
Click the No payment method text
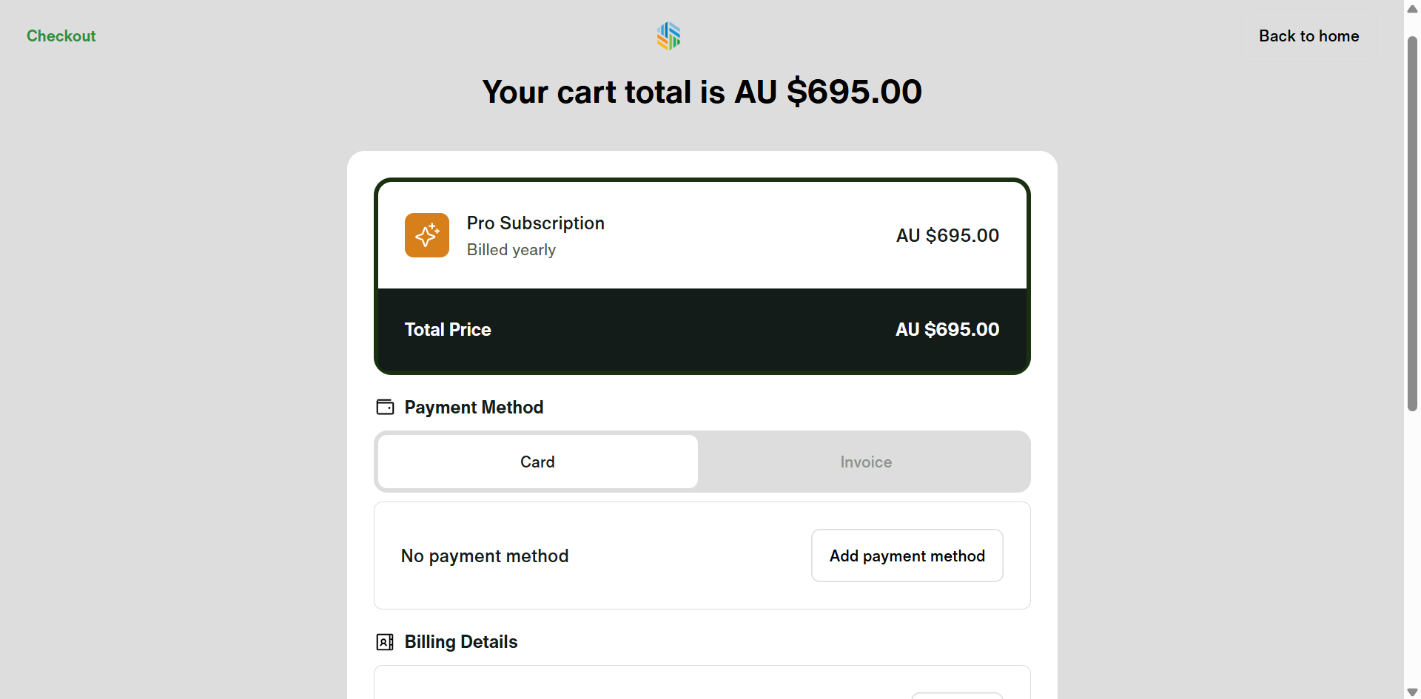point(485,556)
